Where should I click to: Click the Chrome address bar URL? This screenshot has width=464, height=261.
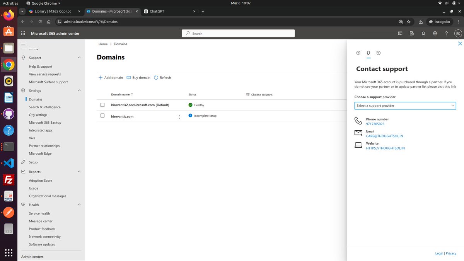pyautogui.click(x=91, y=22)
